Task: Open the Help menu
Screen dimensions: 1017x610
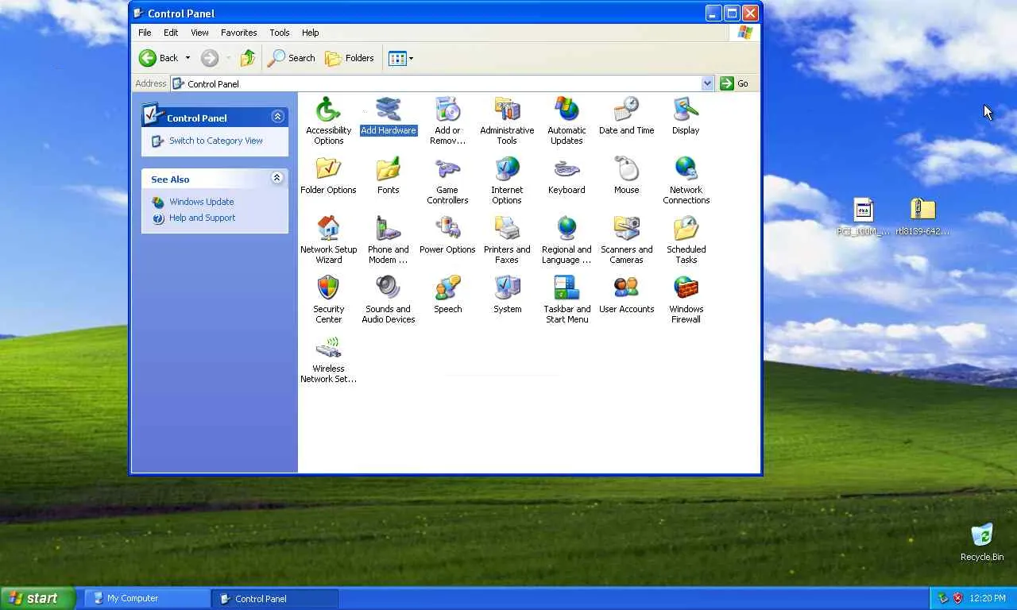Action: click(311, 33)
